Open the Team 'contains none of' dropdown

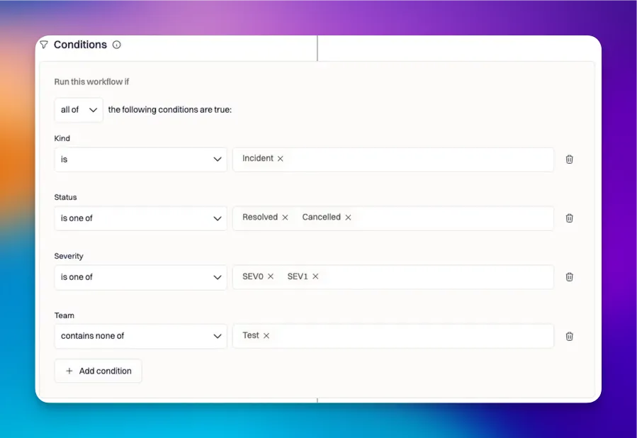(x=140, y=336)
